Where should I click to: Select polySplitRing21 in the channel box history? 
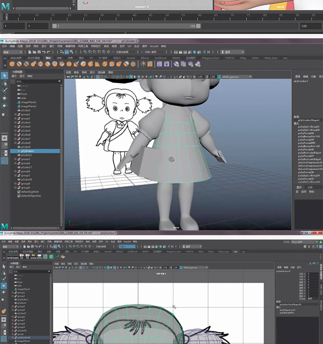pyautogui.click(x=308, y=127)
